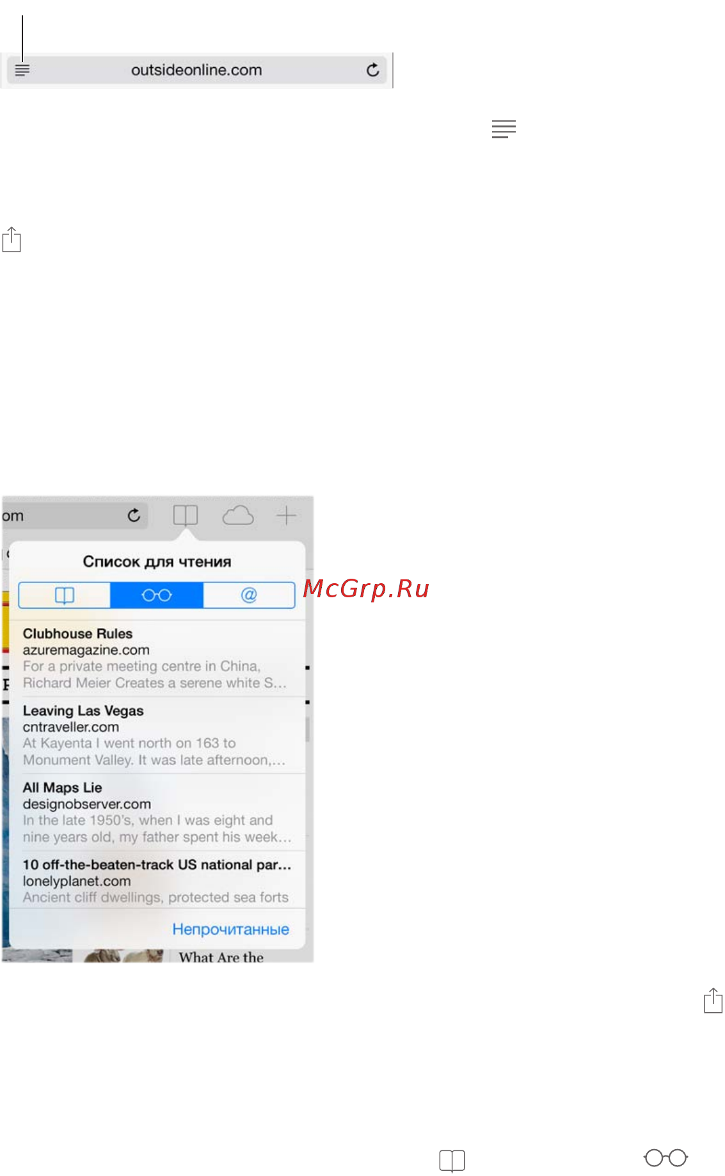The image size is (725, 1176).
Task: Open iCloud Tabs cloud icon
Action: pyautogui.click(x=238, y=515)
